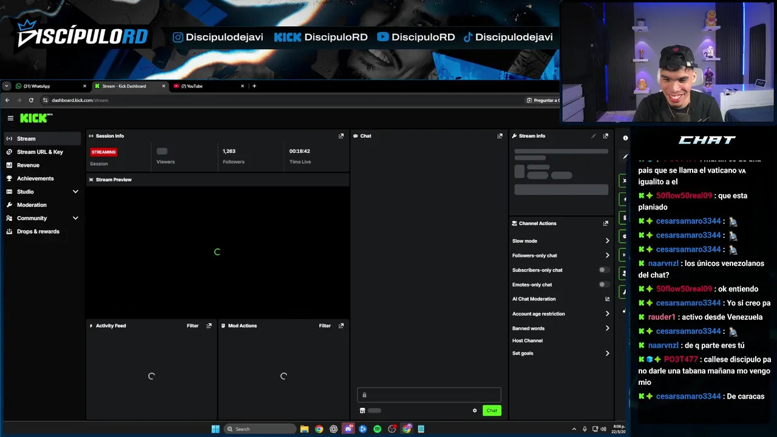Pop out the Channel Actions panel

point(605,223)
